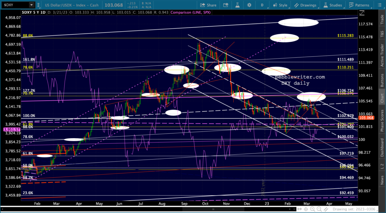Open the Trade side tab
This screenshot has height=213, width=386.
coord(382,19)
